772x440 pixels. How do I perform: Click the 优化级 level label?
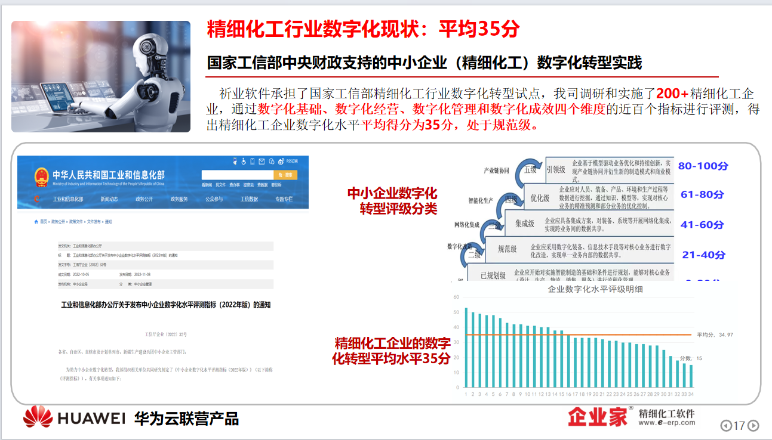click(x=540, y=198)
